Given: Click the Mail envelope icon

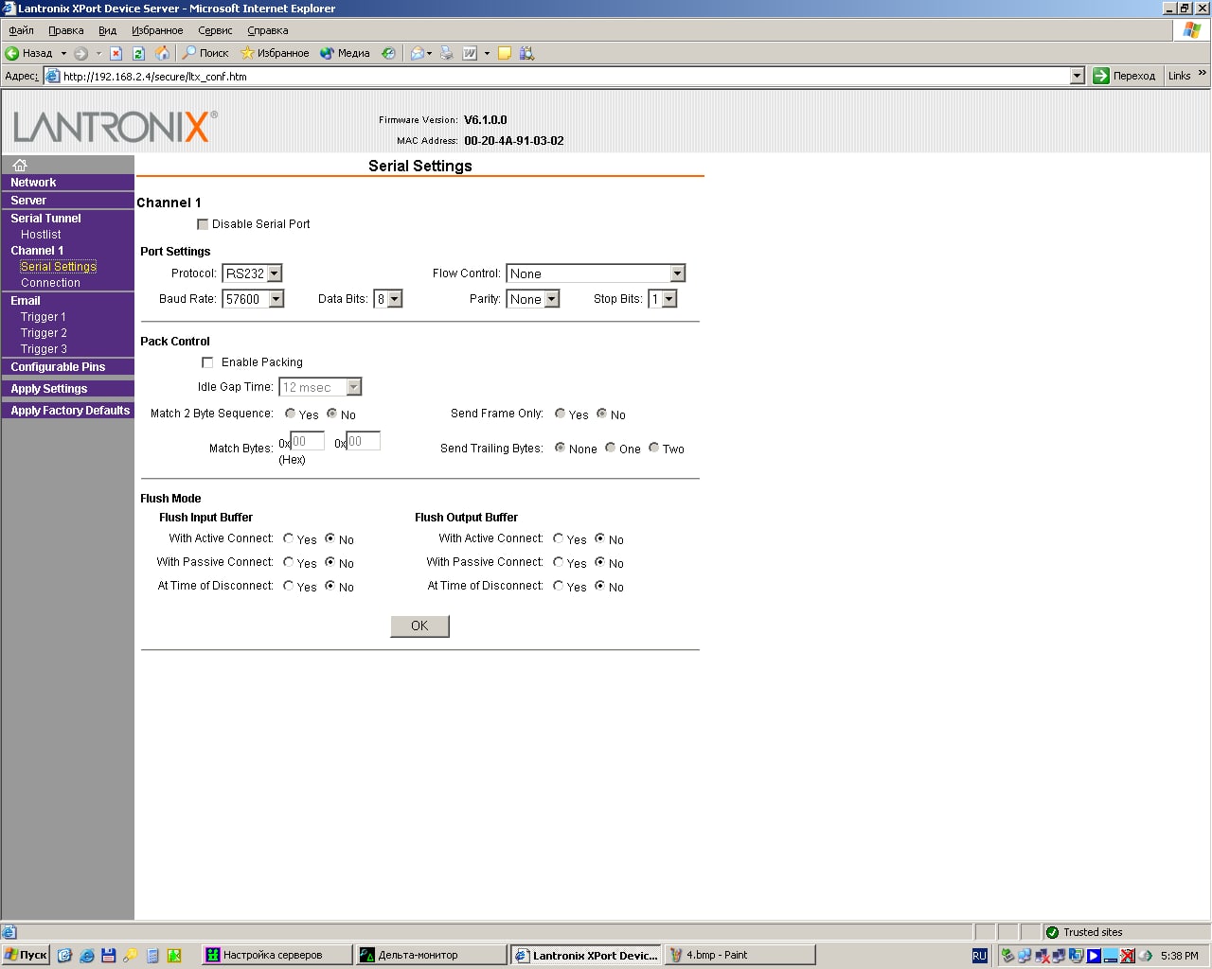Looking at the screenshot, I should 417,53.
